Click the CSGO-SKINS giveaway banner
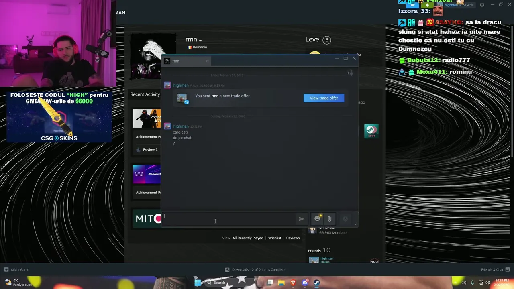Viewport: 514px width, 289px height. click(59, 117)
